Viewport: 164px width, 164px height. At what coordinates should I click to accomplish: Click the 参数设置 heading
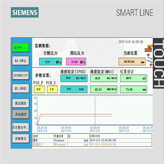pyautogui.click(x=43, y=75)
